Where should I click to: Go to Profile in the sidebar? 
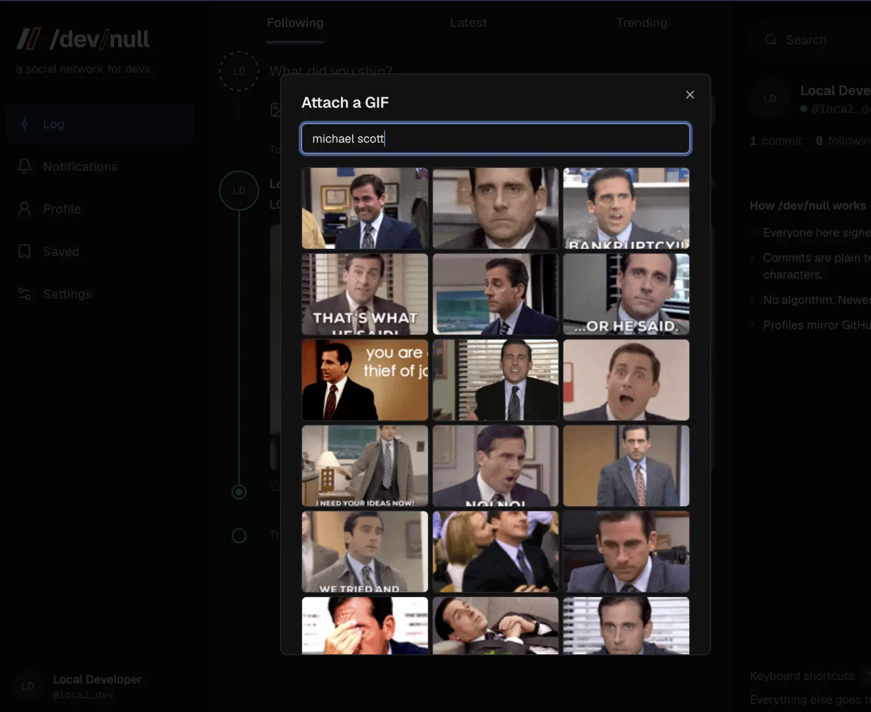pyautogui.click(x=101, y=209)
